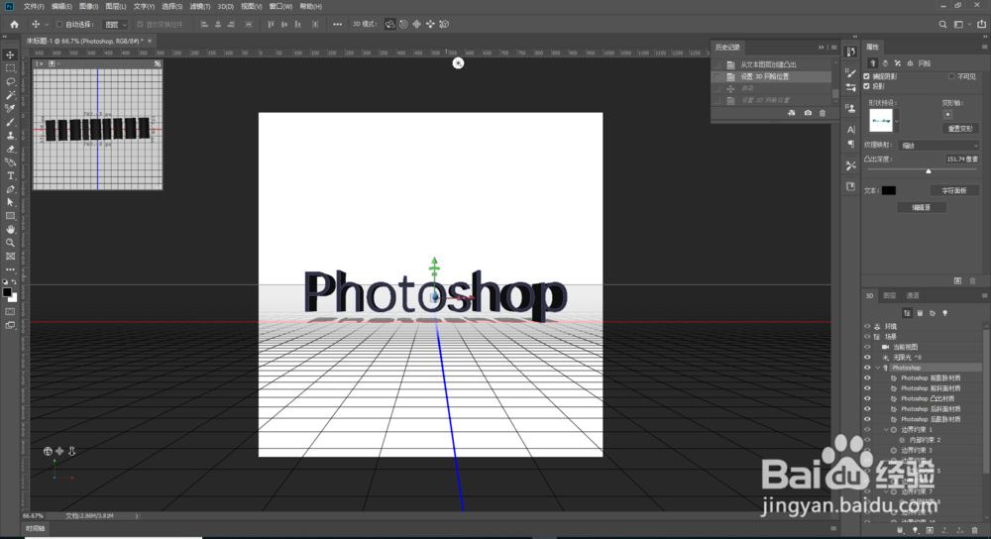Open the 纹理映射 dropdown
The width and height of the screenshot is (991, 539).
tap(938, 146)
